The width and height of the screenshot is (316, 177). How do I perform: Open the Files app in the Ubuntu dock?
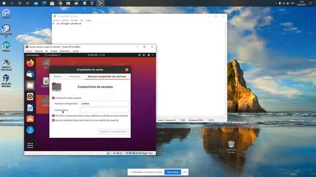click(x=30, y=86)
